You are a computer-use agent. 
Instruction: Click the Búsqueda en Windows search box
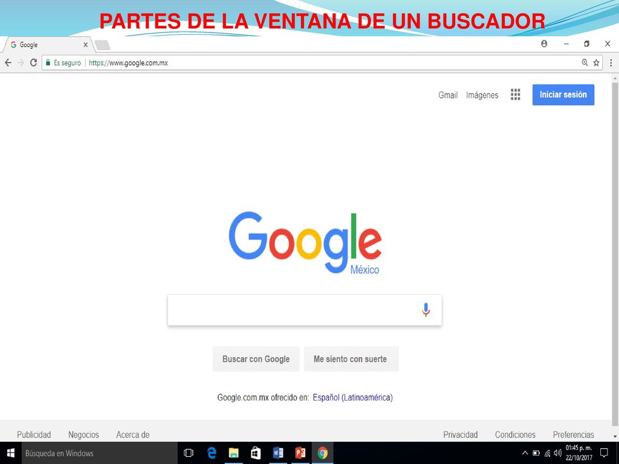pos(99,453)
